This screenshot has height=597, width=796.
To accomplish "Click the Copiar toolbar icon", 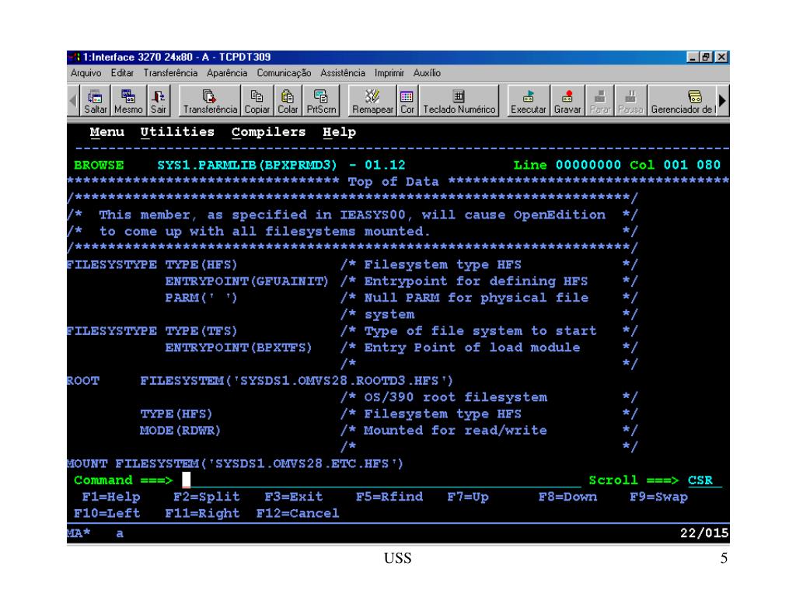I will 257,101.
